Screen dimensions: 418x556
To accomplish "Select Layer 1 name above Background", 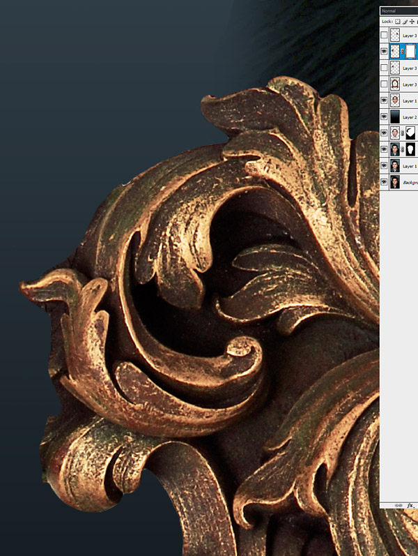I will click(410, 166).
